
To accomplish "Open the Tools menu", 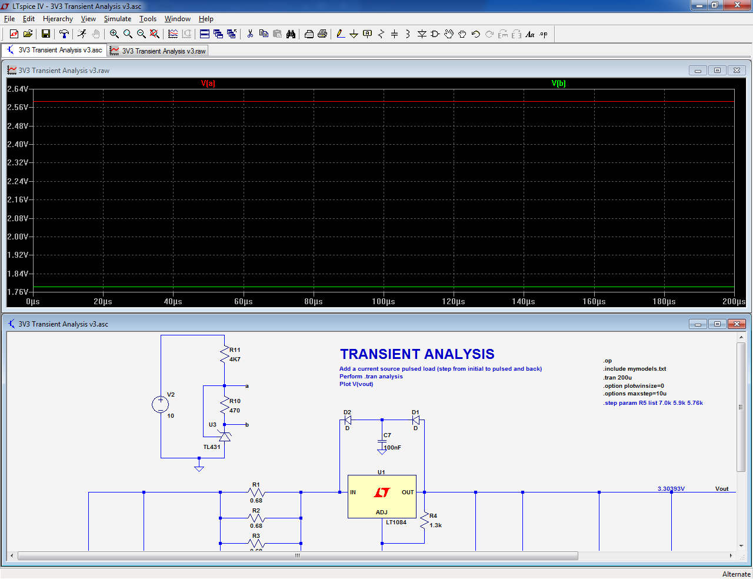I will pyautogui.click(x=148, y=19).
